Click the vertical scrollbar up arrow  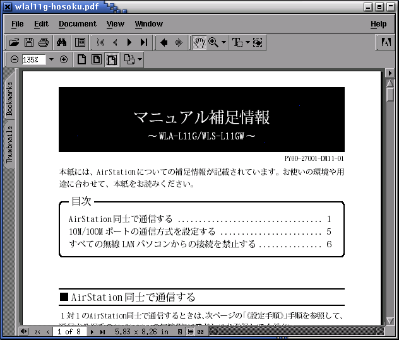[390, 83]
